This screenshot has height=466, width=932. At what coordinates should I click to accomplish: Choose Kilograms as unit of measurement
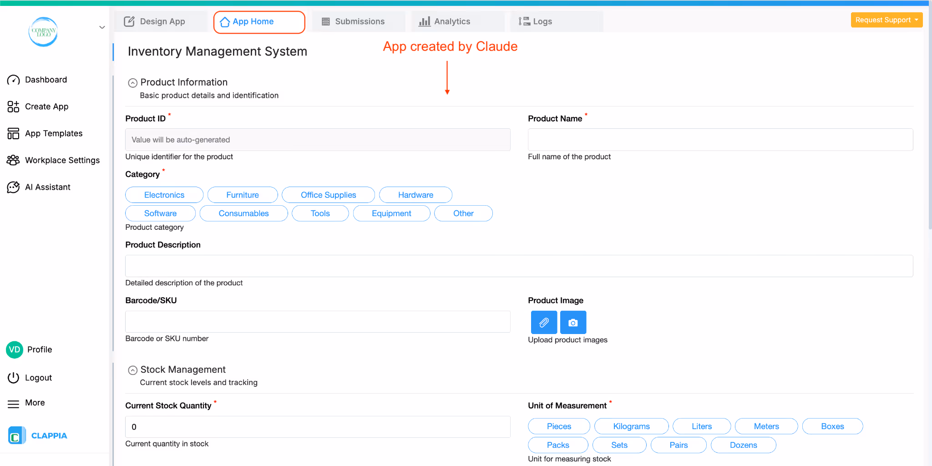pyautogui.click(x=631, y=426)
